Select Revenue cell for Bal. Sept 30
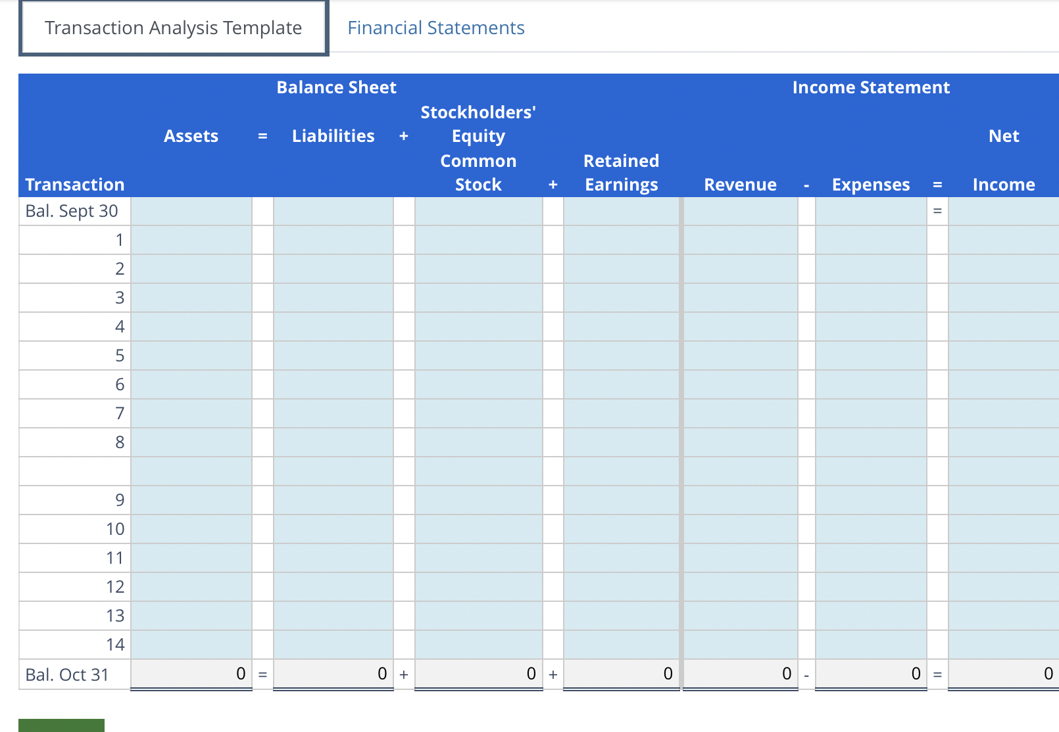The width and height of the screenshot is (1059, 732). (x=741, y=211)
